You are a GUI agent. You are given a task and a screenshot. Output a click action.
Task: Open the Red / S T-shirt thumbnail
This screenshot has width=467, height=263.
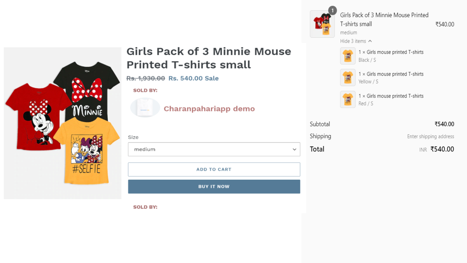coord(348,99)
